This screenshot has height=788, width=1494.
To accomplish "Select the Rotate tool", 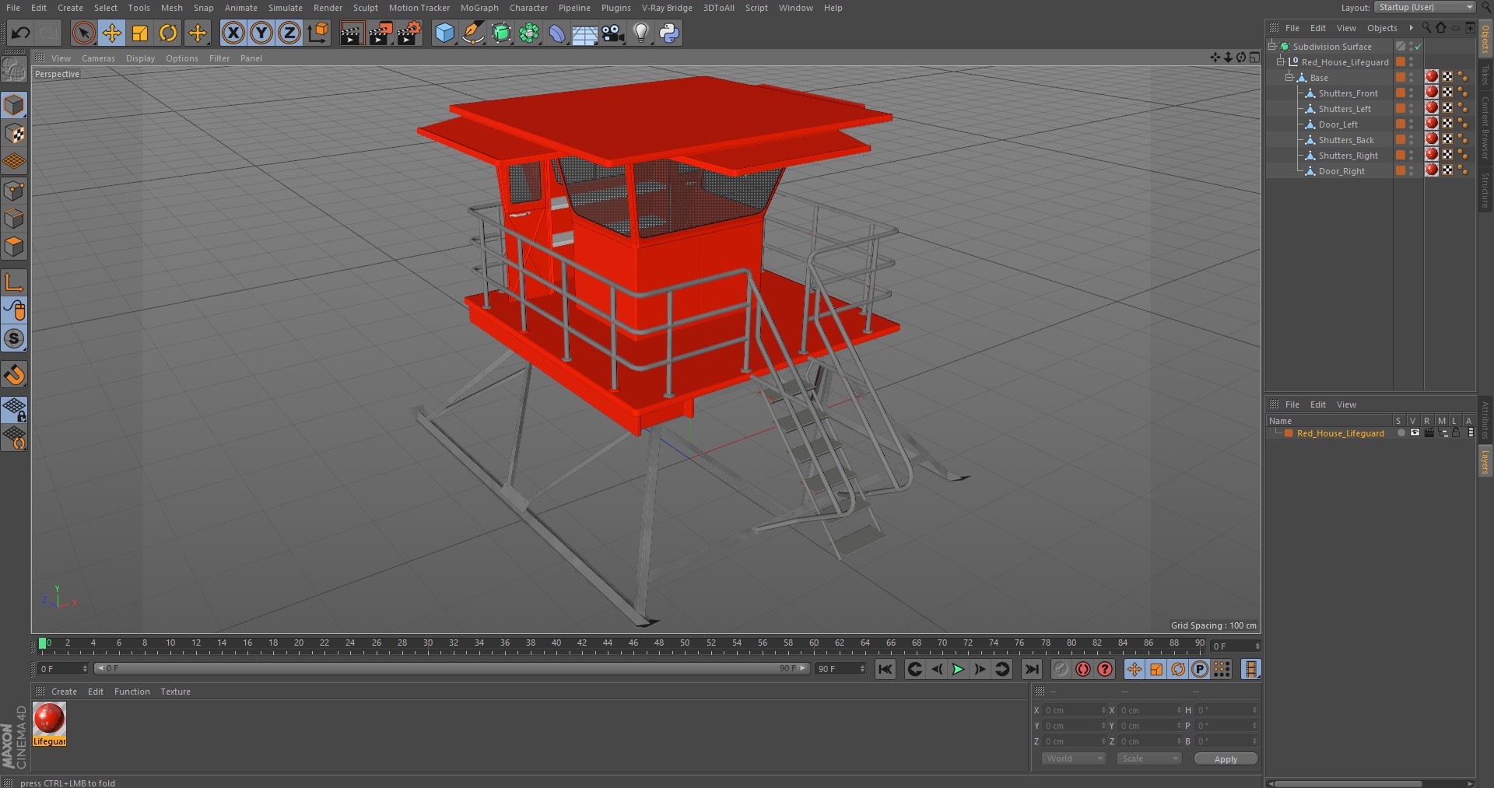I will click(x=168, y=33).
